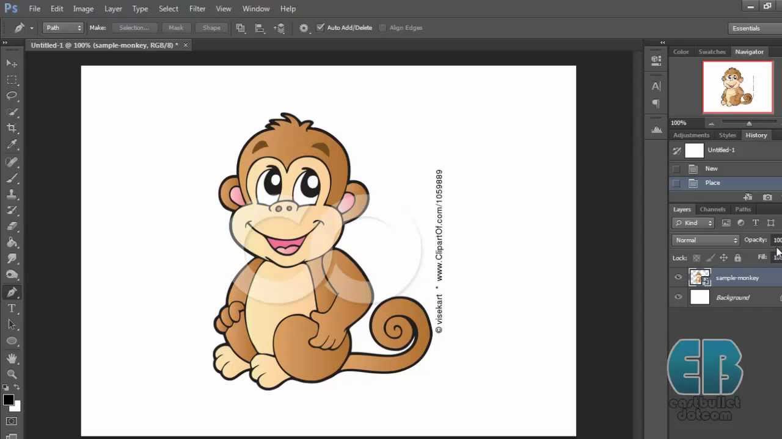782x439 pixels.
Task: Select the Horizontal Type tool
Action: 12,309
